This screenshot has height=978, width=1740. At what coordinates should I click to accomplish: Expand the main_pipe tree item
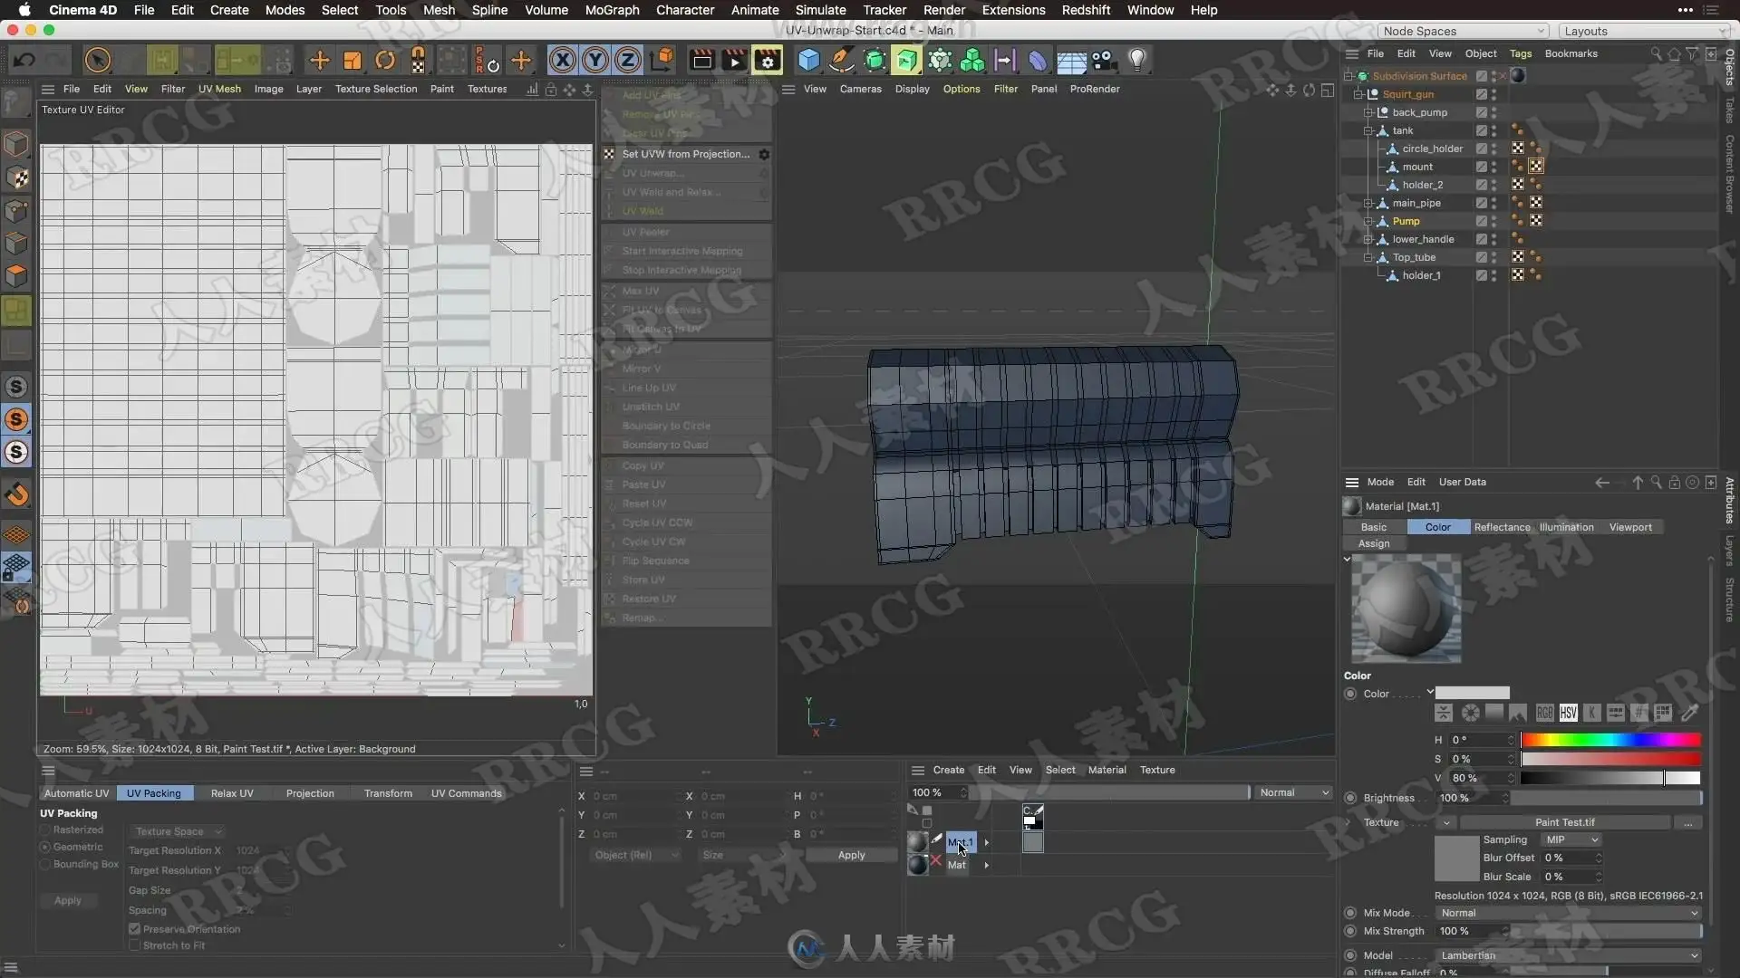pos(1368,203)
